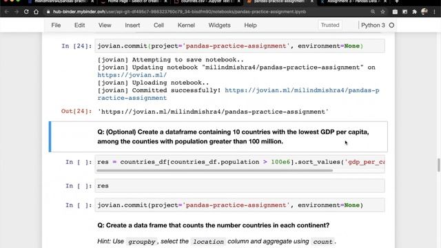Open the Edit menu

tap(80, 25)
